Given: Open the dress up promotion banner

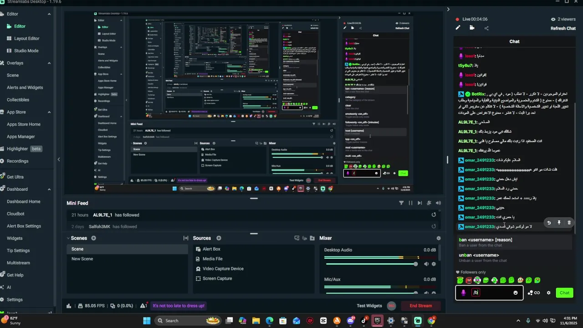Looking at the screenshot, I should pyautogui.click(x=179, y=306).
